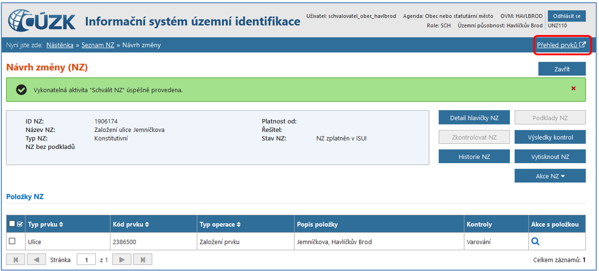Sort table by Kód prvku column
The height and width of the screenshot is (271, 599).
coord(129,224)
